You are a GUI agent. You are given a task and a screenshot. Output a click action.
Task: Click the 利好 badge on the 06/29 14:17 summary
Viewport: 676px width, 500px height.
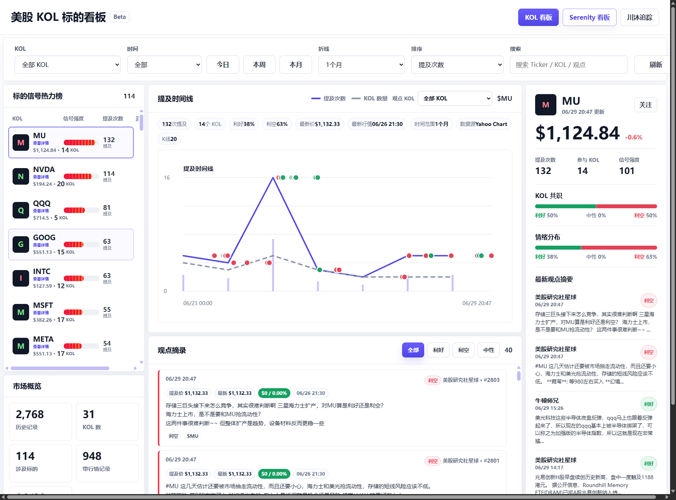tap(649, 463)
